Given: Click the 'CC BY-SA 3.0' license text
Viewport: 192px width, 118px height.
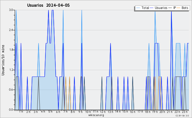Looking at the screenshot, I should click(x=182, y=115).
